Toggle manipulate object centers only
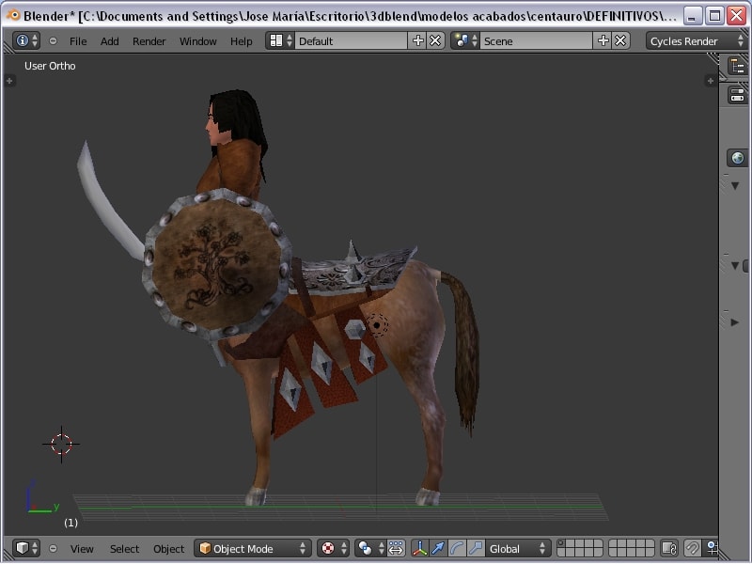752x564 pixels. click(396, 548)
